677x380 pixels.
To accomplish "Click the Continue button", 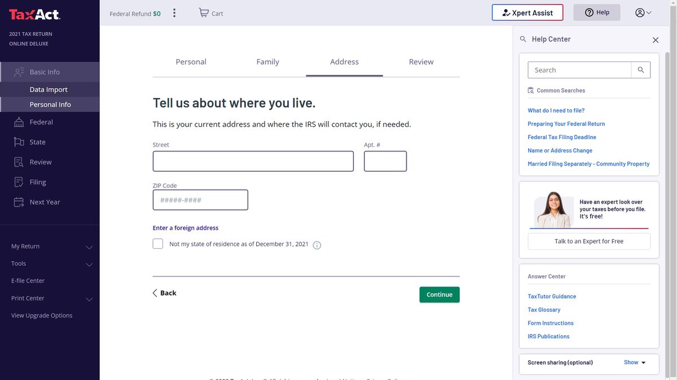I will click(439, 294).
